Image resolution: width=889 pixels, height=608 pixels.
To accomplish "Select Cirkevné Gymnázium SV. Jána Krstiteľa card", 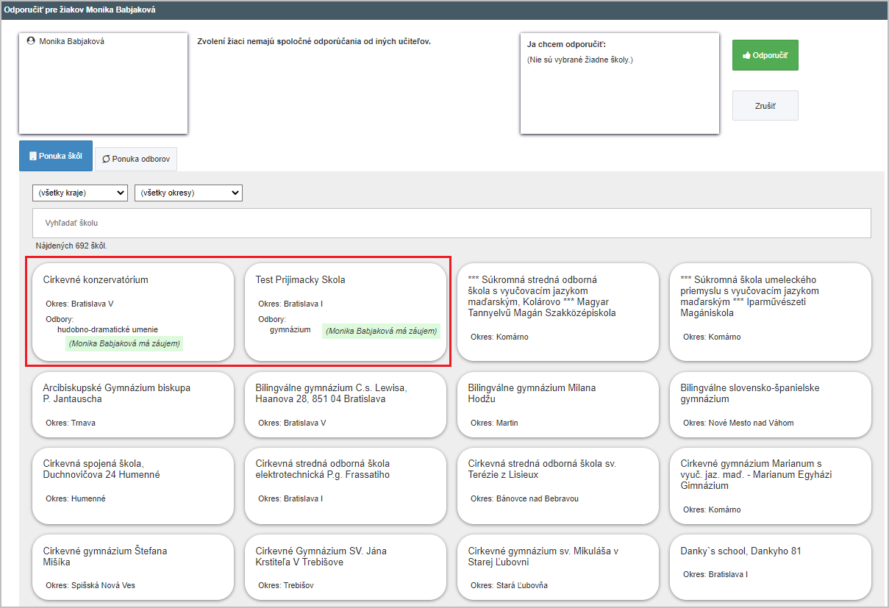I will point(346,567).
